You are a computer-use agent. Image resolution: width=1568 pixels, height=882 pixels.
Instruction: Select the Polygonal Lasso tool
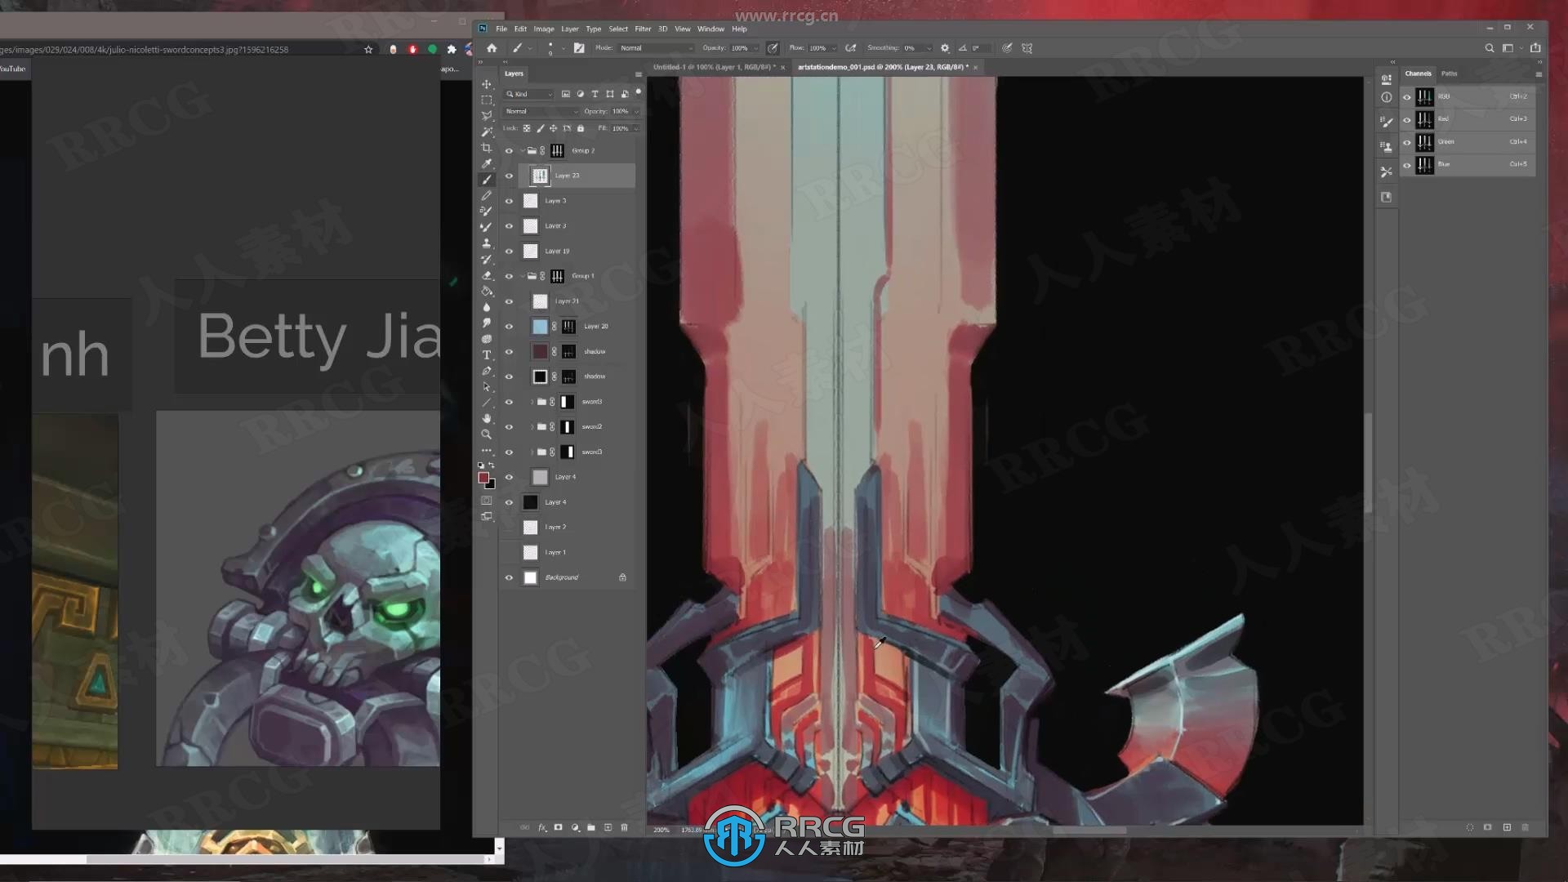click(487, 116)
